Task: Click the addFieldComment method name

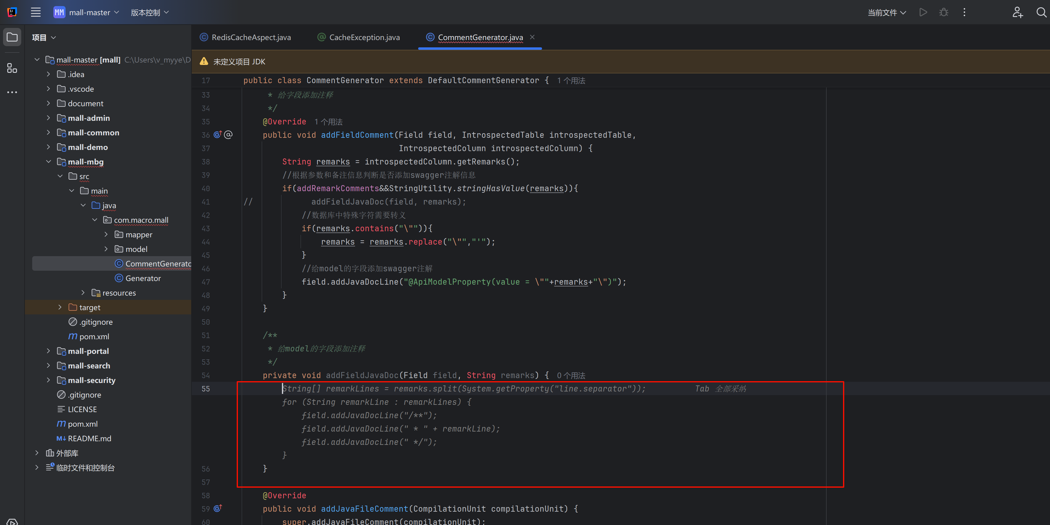Action: pyautogui.click(x=357, y=135)
